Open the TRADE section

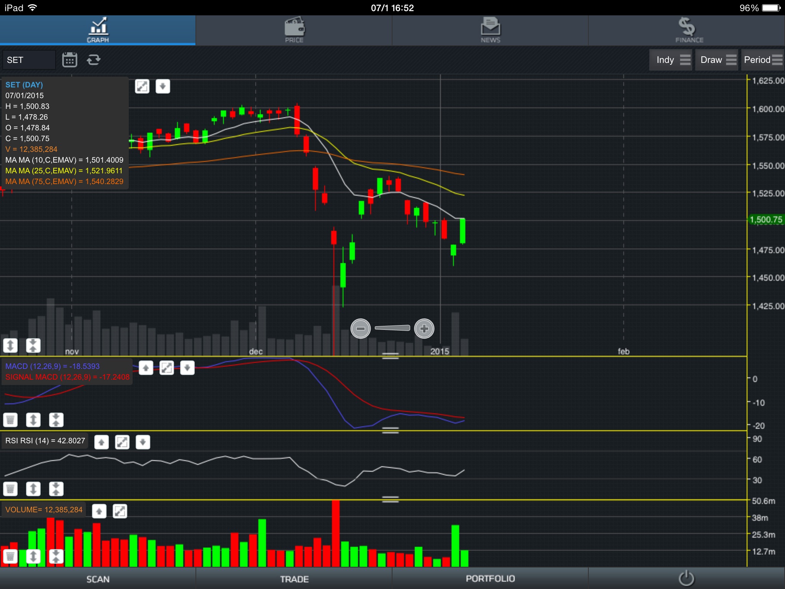click(x=294, y=579)
